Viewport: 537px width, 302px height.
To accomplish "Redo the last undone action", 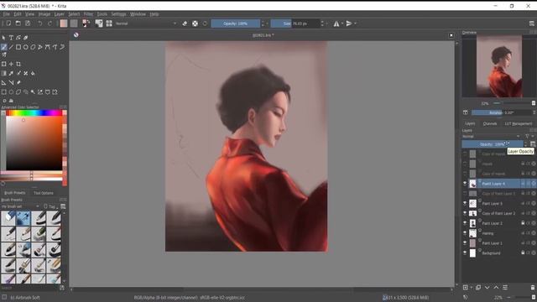I will pos(50,23).
